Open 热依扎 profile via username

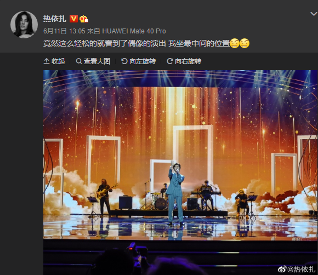[55, 19]
